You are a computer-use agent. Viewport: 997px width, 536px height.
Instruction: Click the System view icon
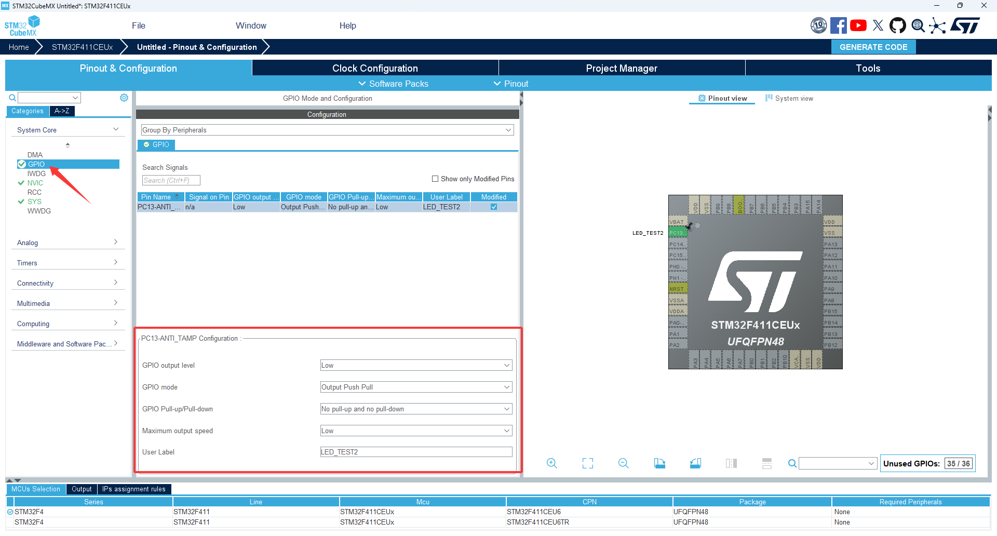click(769, 98)
